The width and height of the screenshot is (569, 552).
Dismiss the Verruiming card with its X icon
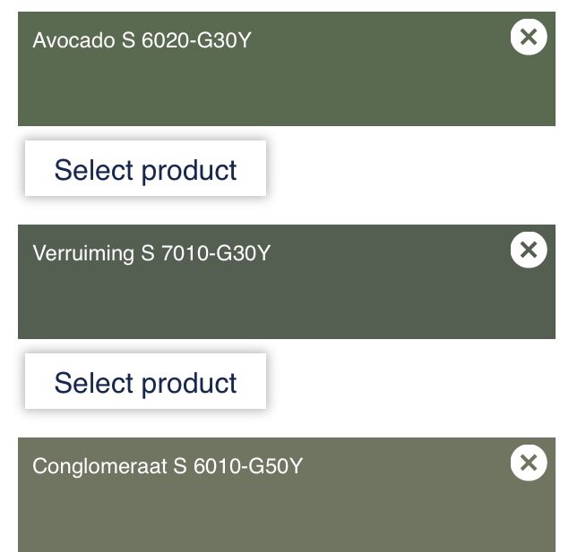(x=529, y=250)
